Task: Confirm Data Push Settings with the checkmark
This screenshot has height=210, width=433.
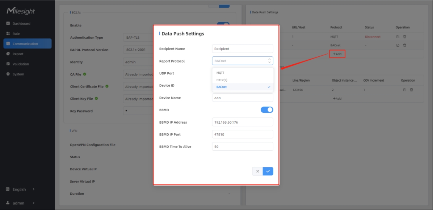Action: tap(268, 171)
